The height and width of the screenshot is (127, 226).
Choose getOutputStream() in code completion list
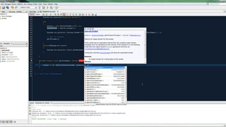coord(105,67)
